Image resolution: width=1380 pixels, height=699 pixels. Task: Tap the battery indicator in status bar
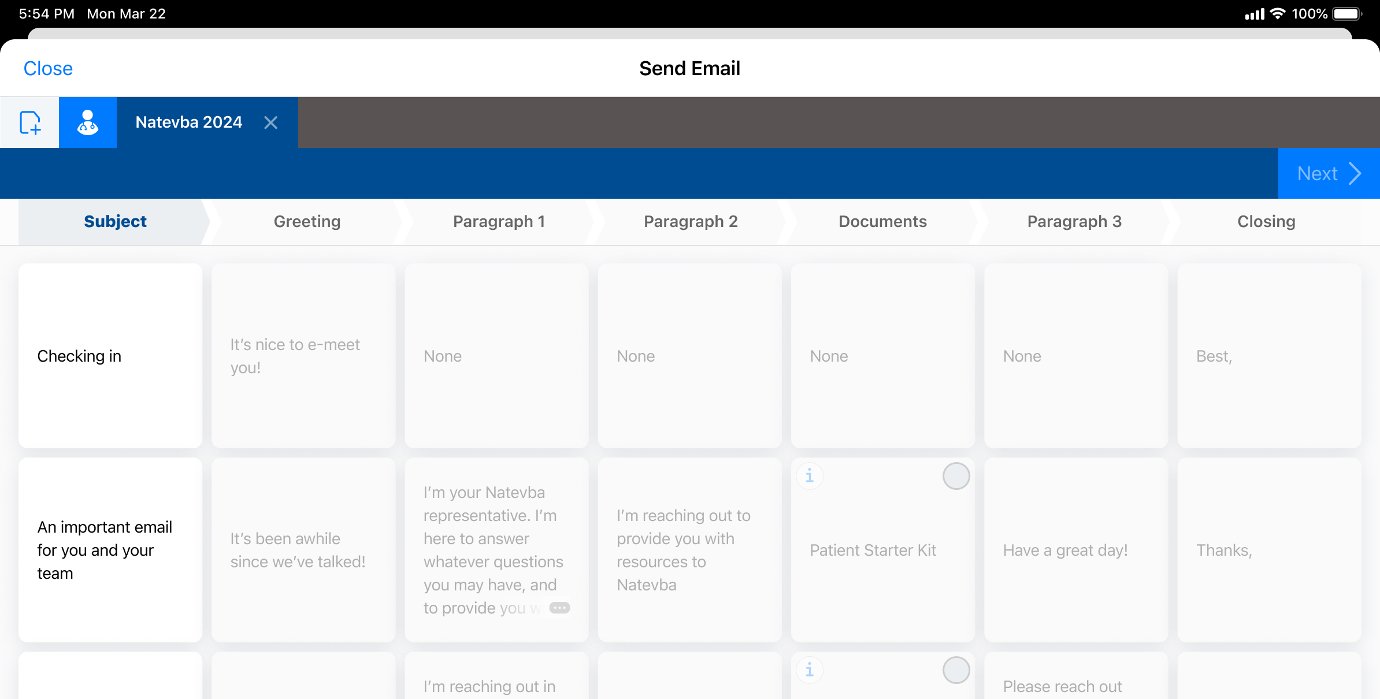pyautogui.click(x=1346, y=14)
